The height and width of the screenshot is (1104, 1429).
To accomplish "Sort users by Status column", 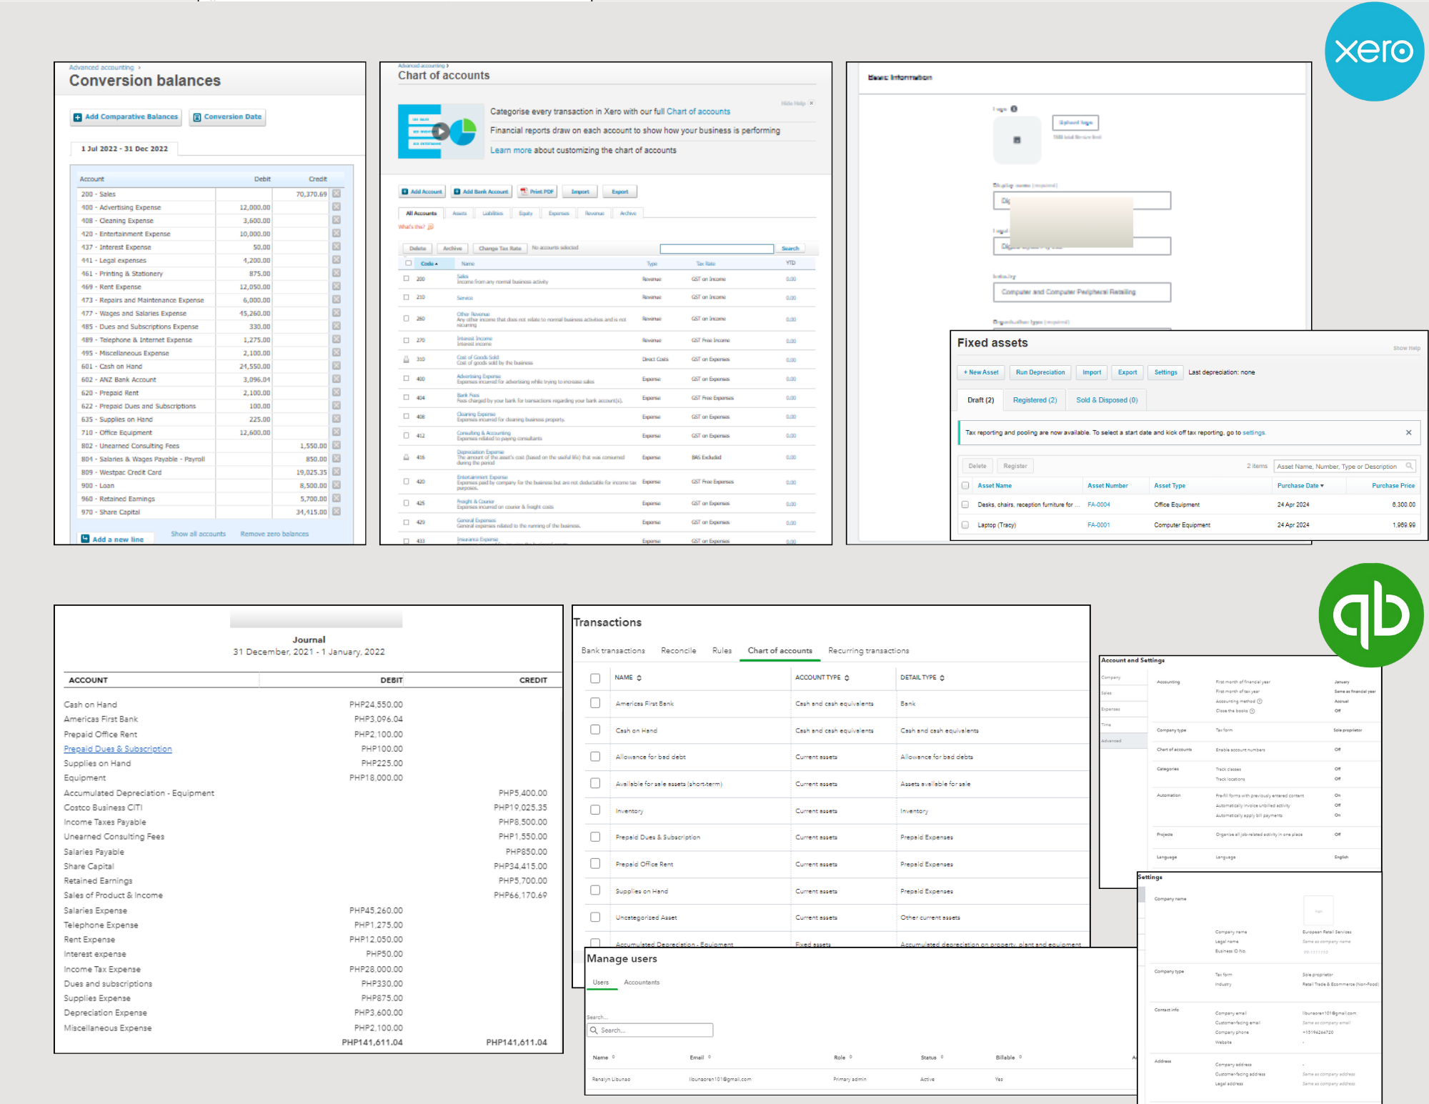I will click(932, 1058).
